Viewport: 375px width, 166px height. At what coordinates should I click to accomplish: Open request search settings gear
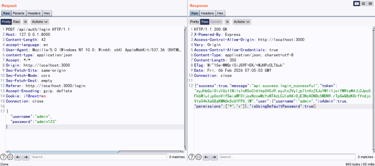pos(10,157)
